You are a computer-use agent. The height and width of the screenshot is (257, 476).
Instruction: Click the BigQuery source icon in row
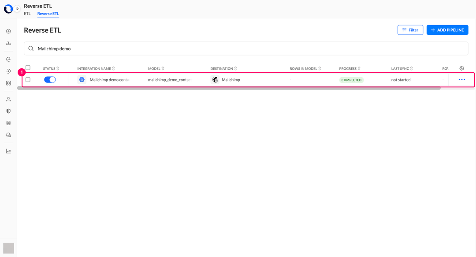(82, 80)
